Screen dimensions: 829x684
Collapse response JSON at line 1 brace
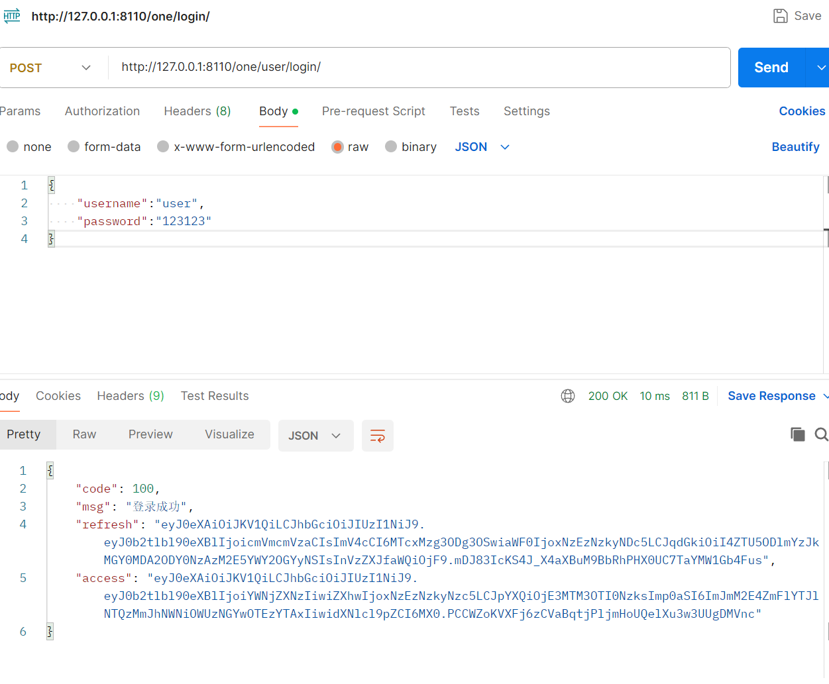[50, 471]
